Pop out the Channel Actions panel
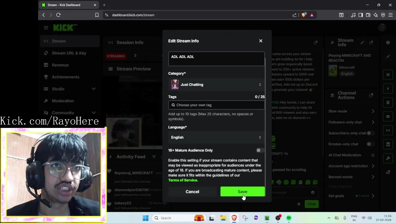The width and height of the screenshot is (396, 223). [371, 95]
